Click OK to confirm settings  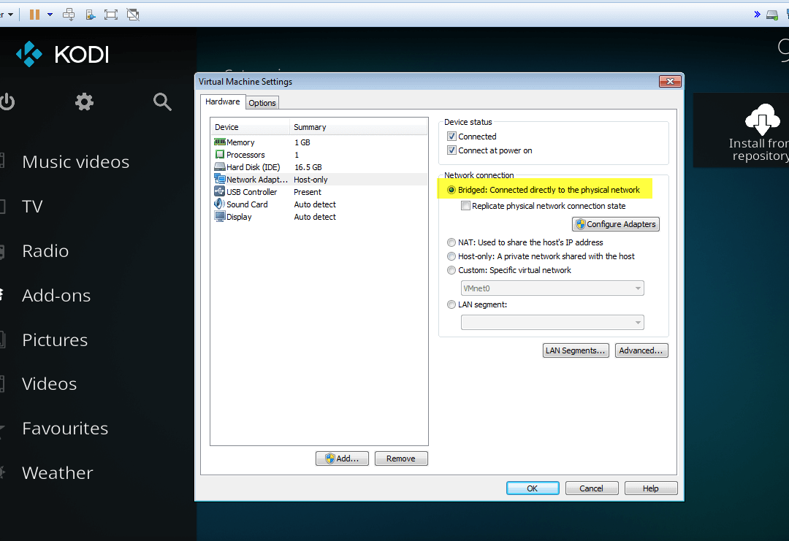(x=533, y=488)
